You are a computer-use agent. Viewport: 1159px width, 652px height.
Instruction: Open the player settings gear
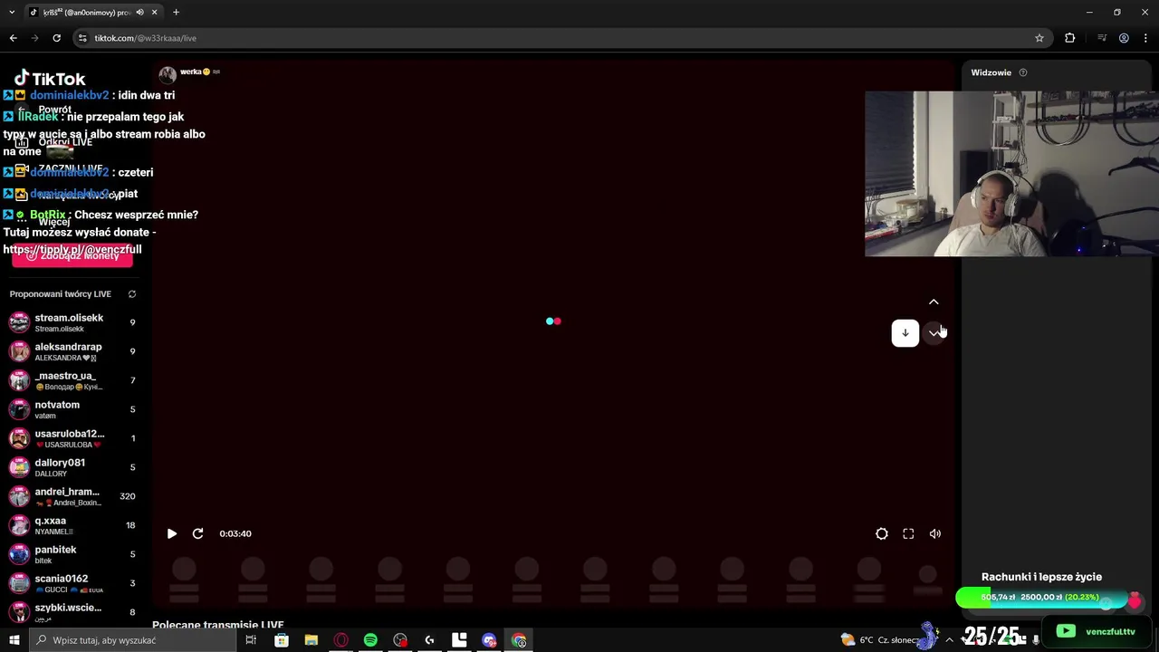[882, 533]
